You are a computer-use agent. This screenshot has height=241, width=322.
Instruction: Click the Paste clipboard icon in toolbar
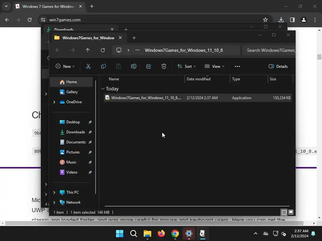pos(119,66)
